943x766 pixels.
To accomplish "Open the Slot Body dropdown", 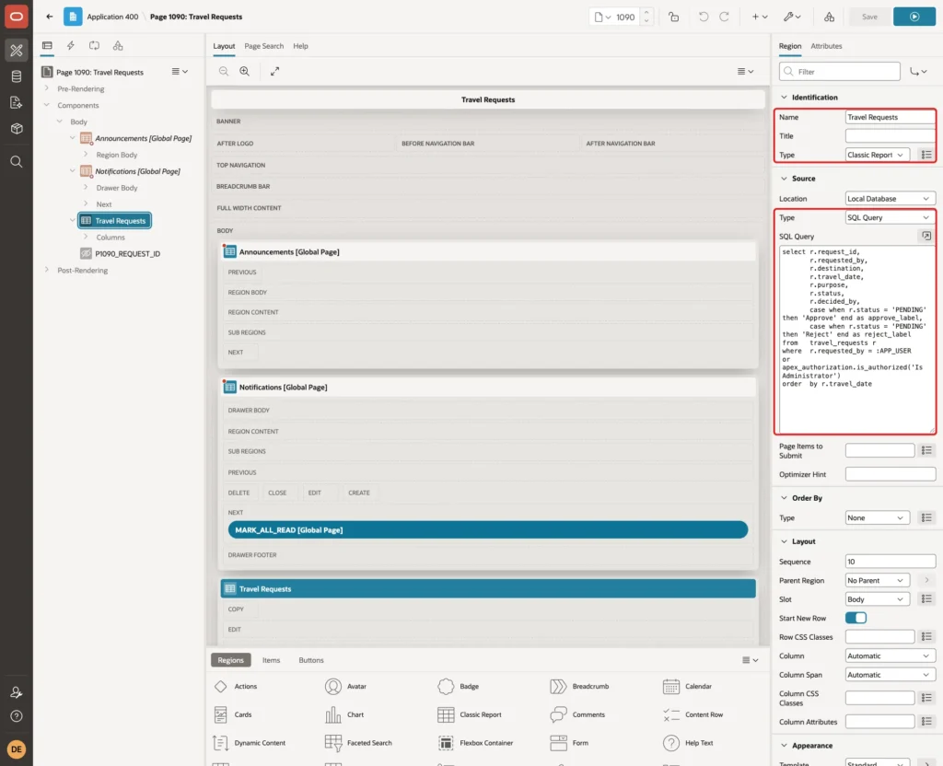I will tap(877, 599).
